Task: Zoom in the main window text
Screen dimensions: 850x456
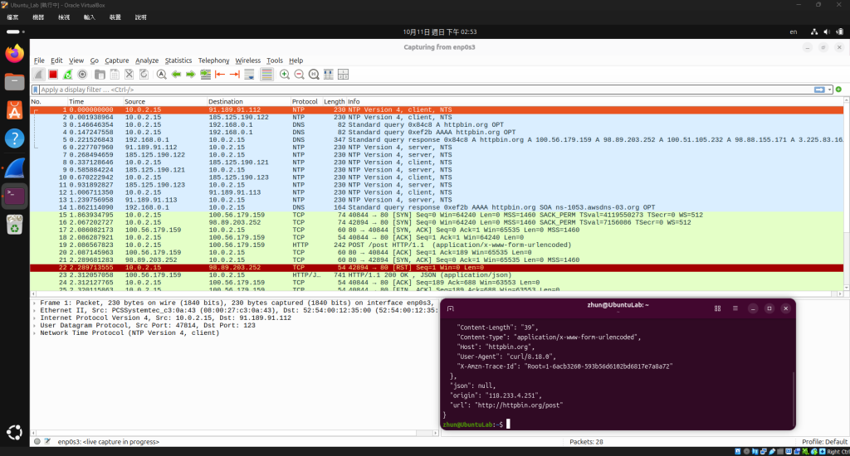Action: (x=285, y=75)
